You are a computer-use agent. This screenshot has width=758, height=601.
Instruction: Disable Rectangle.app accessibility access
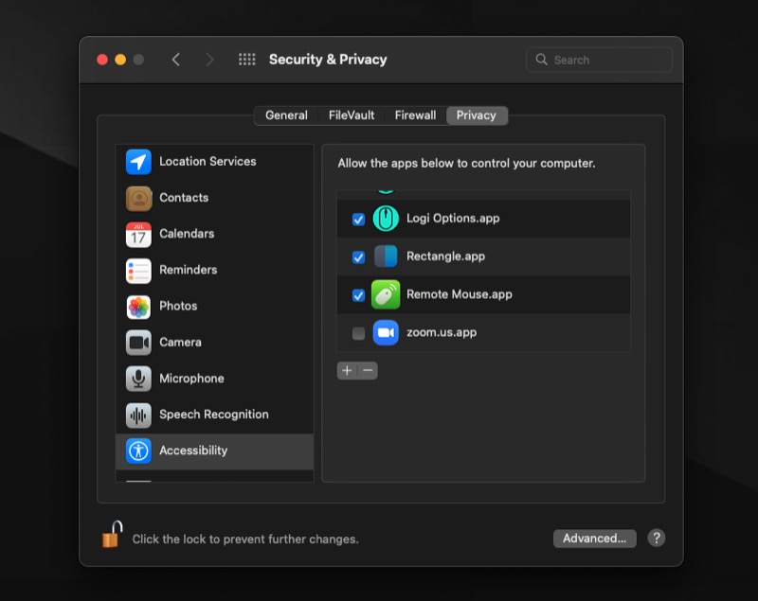pos(358,257)
